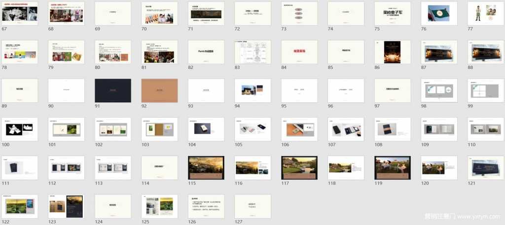The width and height of the screenshot is (505, 225).
Task: Select slide thumbnail 78
Action: tap(20, 52)
